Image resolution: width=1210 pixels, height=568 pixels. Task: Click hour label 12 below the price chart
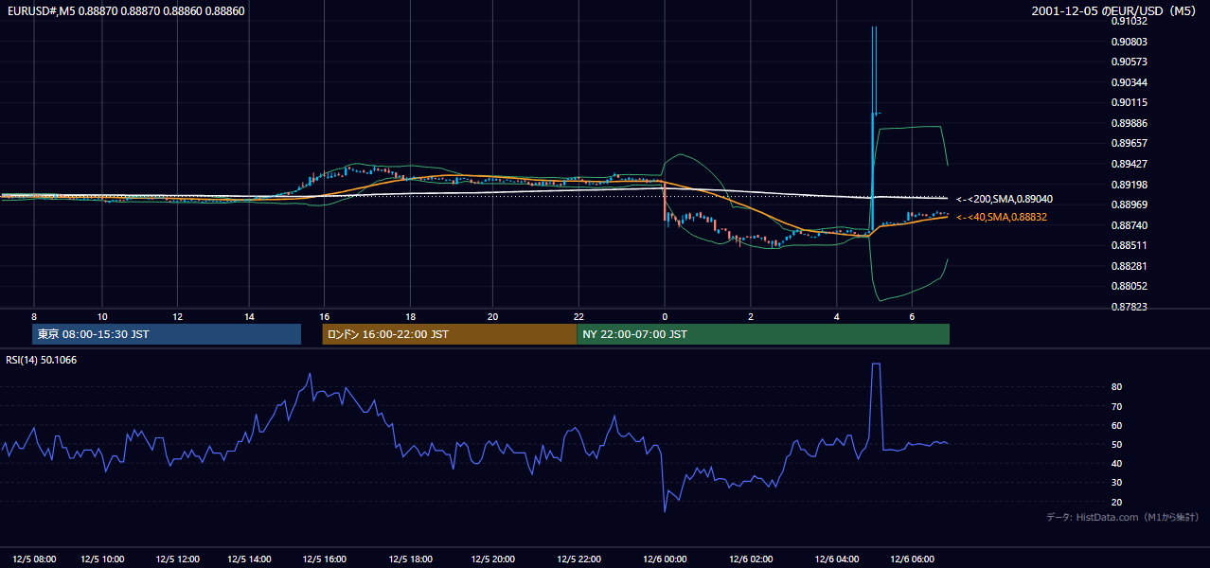[176, 316]
